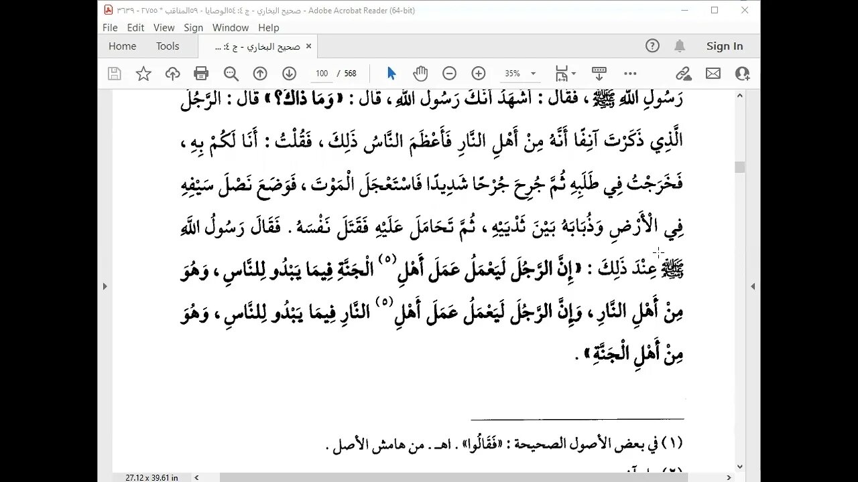The image size is (858, 482).
Task: Select the arrow selection tool
Action: click(391, 74)
